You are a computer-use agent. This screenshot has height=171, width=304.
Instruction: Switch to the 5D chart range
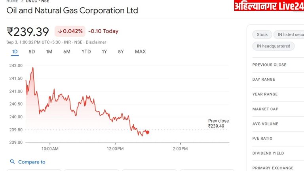pyautogui.click(x=32, y=51)
